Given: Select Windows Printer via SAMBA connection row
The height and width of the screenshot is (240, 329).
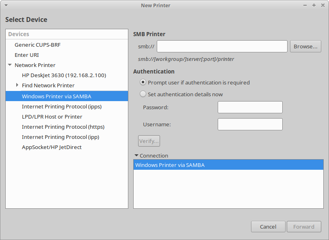Looking at the screenshot, I should pos(228,165).
